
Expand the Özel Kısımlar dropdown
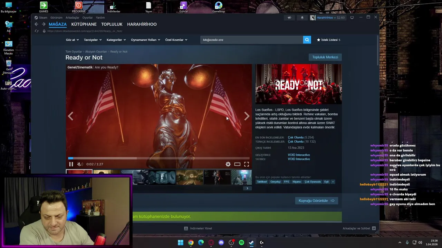coord(176,40)
